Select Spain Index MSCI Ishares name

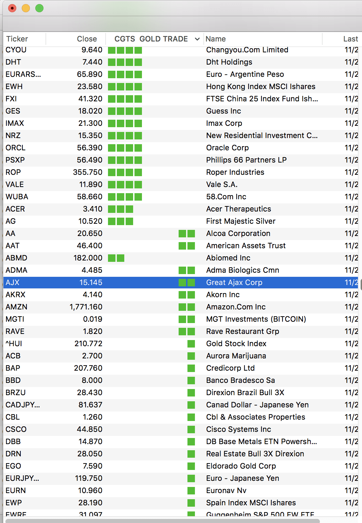pyautogui.click(x=251, y=503)
